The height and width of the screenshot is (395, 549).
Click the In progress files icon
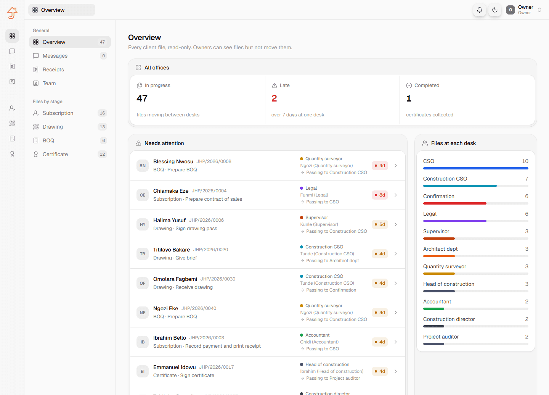pyautogui.click(x=140, y=85)
